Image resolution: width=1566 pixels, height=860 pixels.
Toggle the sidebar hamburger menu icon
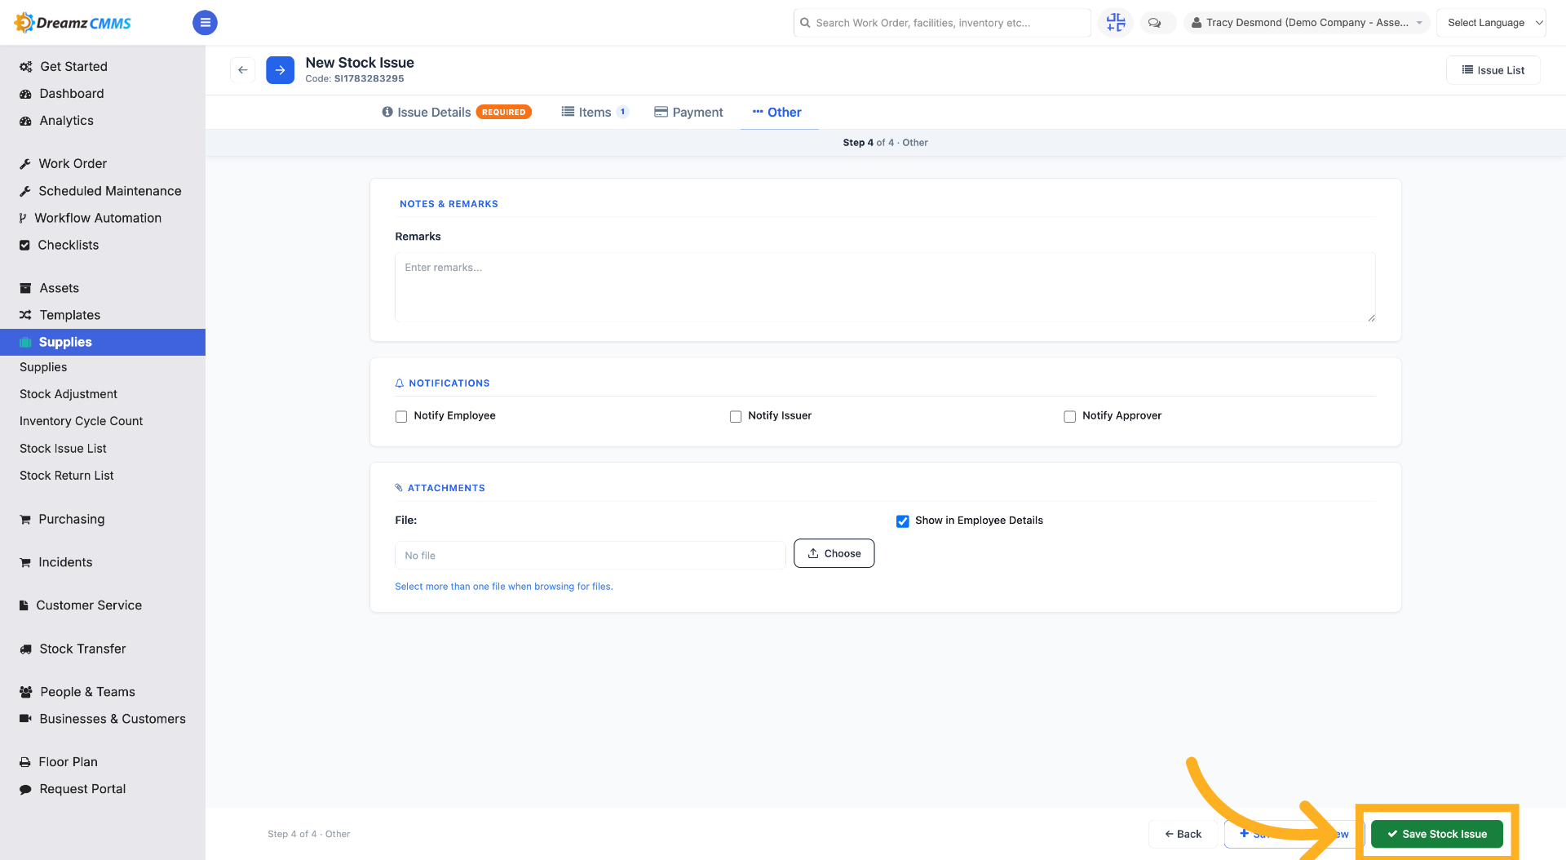[205, 23]
